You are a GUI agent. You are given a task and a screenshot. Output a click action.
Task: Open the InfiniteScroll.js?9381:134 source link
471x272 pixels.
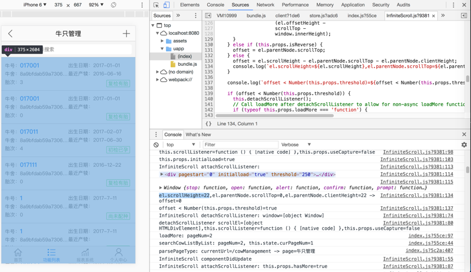(416, 196)
